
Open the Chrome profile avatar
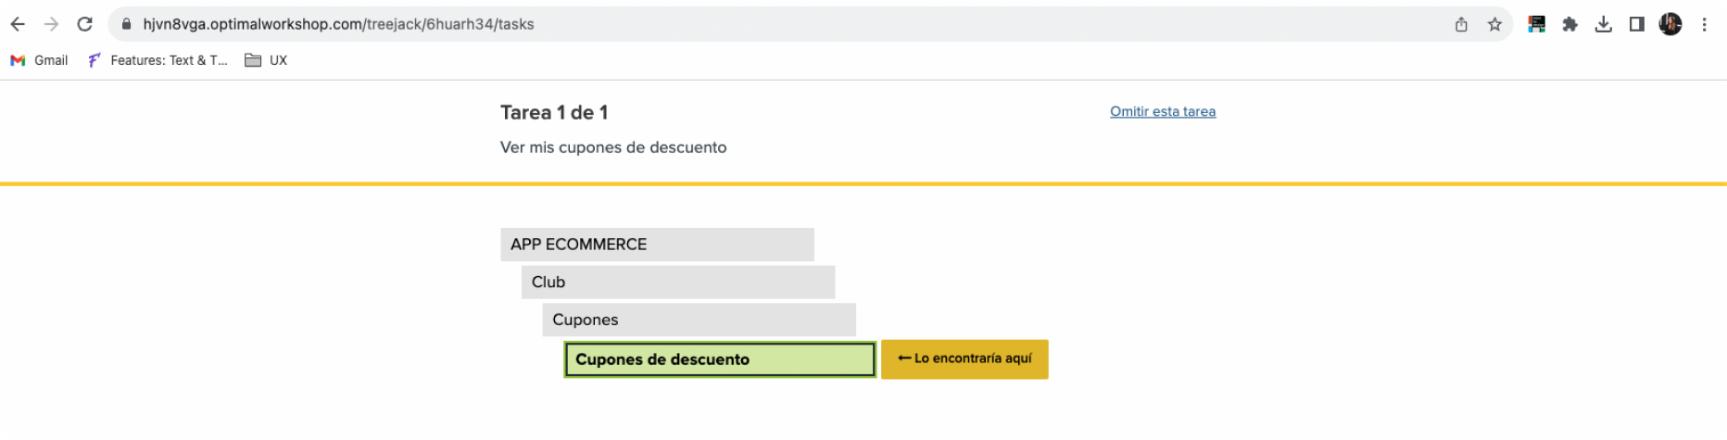pos(1670,25)
